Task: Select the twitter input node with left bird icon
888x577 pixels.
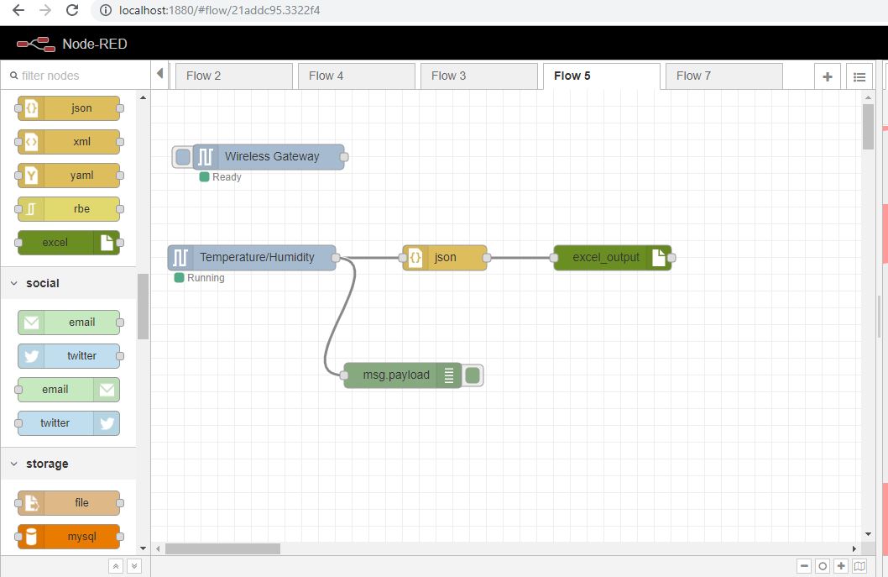Action: click(x=69, y=356)
